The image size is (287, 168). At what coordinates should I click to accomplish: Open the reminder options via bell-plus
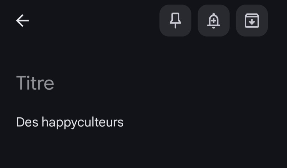point(214,21)
